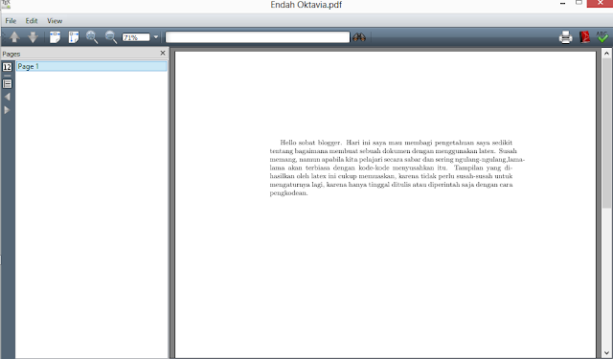Zoom out with the minus magnifier
Image resolution: width=613 pixels, height=359 pixels.
coord(111,37)
